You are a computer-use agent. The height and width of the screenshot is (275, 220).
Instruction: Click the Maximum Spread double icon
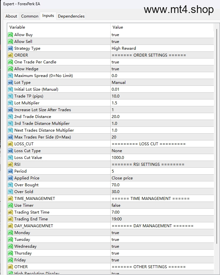point(10,76)
